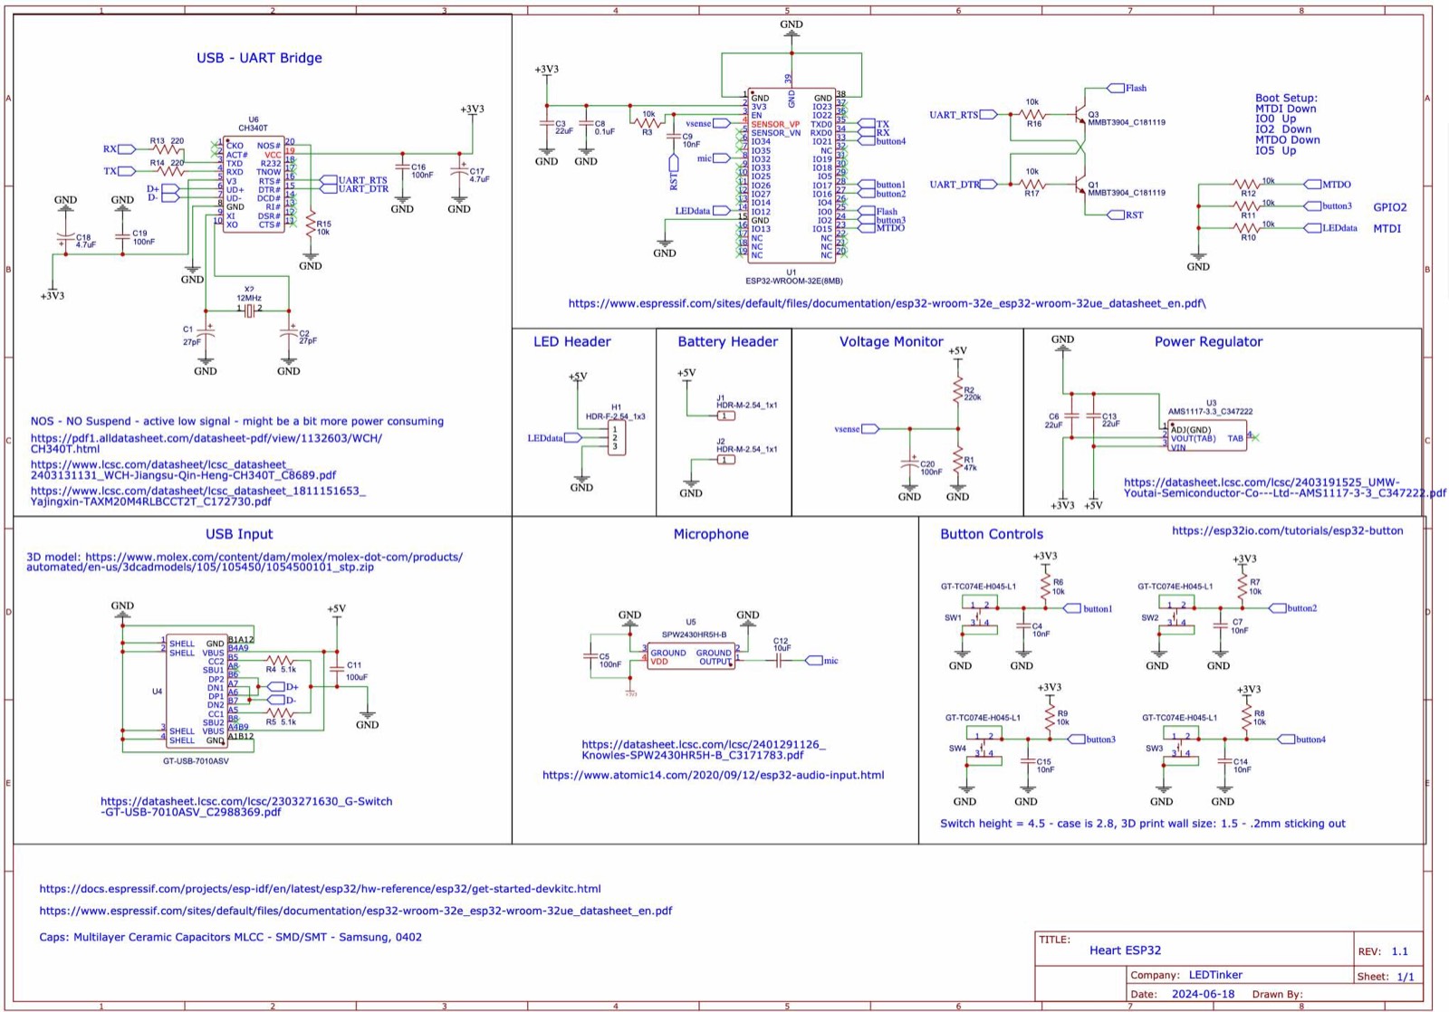Click resistor R4 5.1k
The width and height of the screenshot is (1449, 1012).
pyautogui.click(x=280, y=661)
